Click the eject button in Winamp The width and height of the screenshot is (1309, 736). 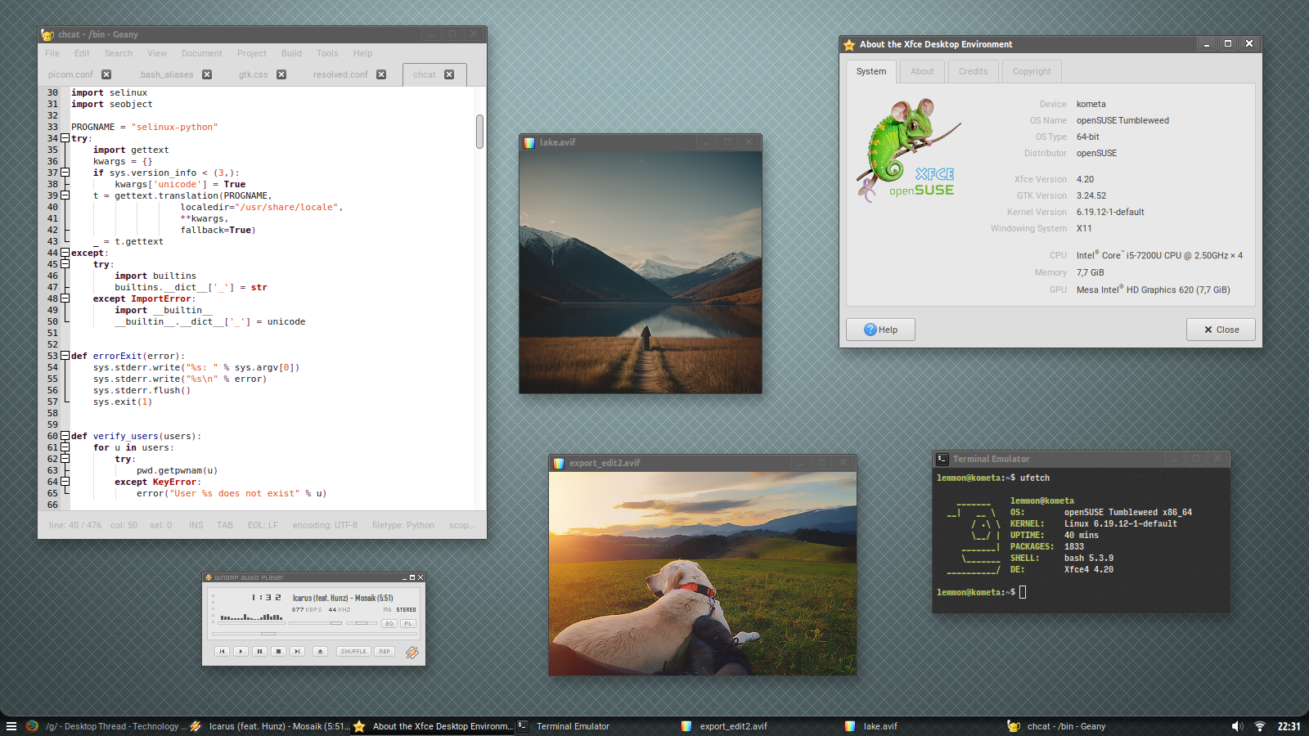pyautogui.click(x=321, y=652)
